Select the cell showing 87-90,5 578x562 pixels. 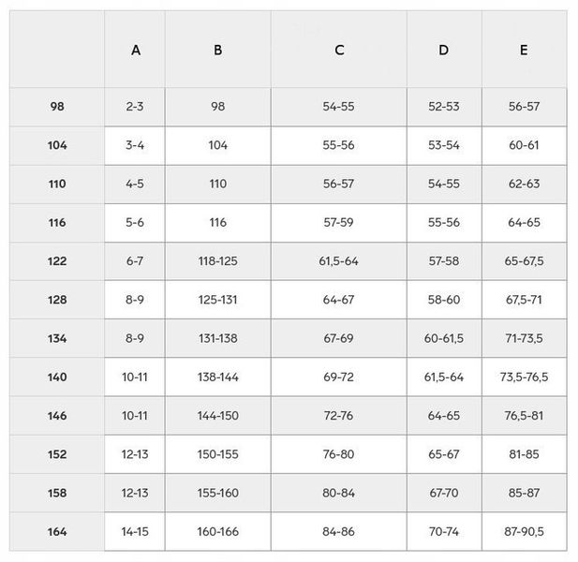click(x=524, y=532)
